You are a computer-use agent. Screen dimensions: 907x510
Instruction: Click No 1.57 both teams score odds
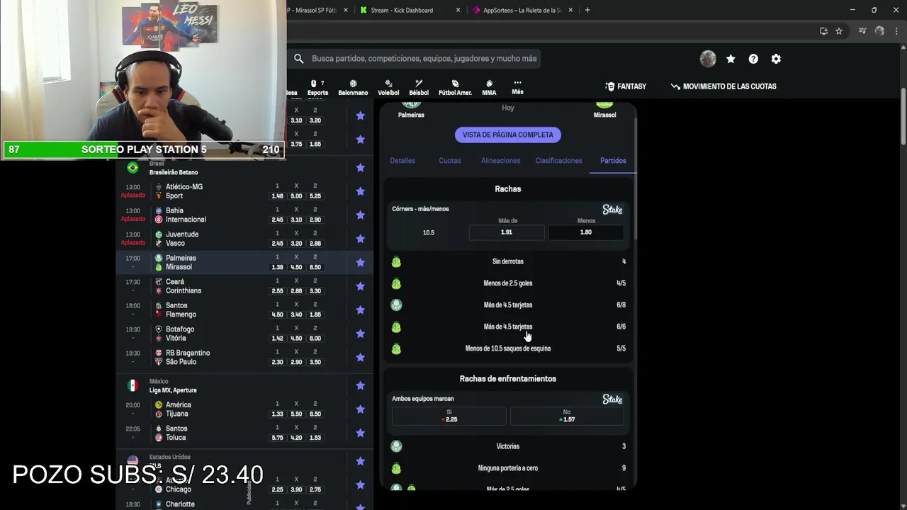tap(567, 416)
